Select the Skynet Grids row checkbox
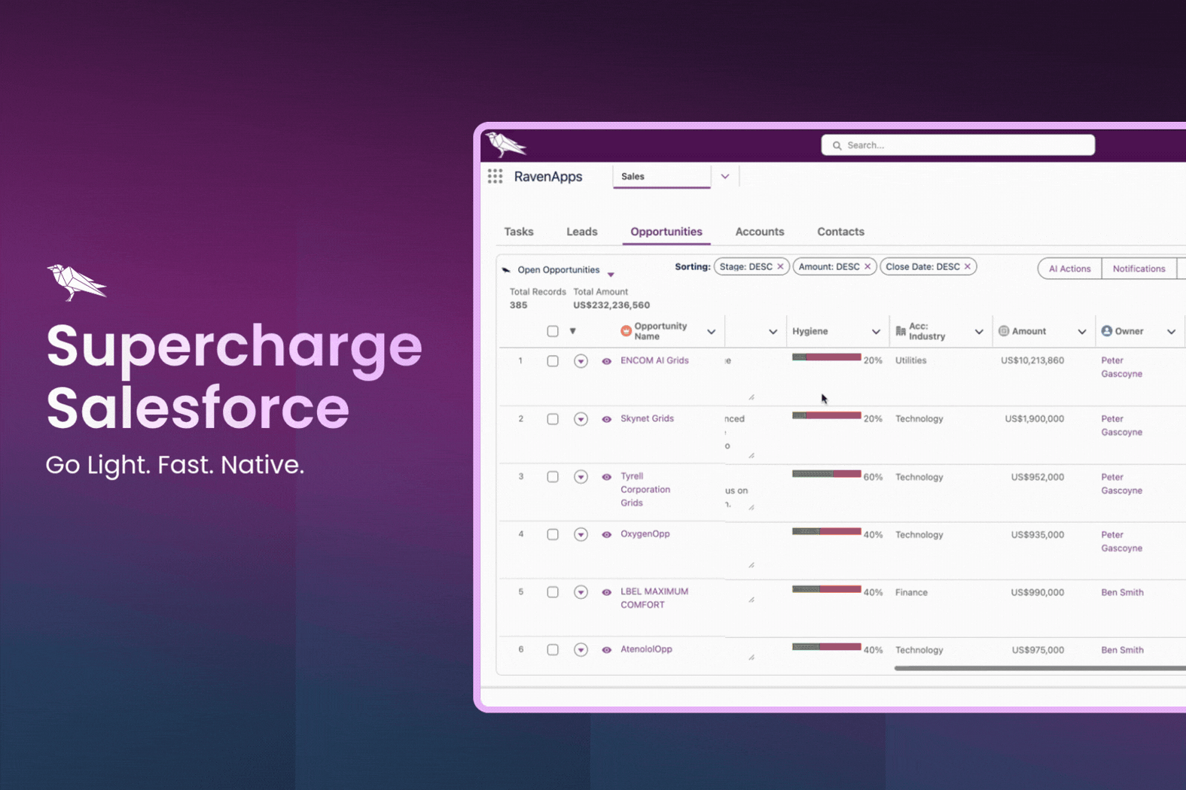The image size is (1186, 790). [x=553, y=419]
